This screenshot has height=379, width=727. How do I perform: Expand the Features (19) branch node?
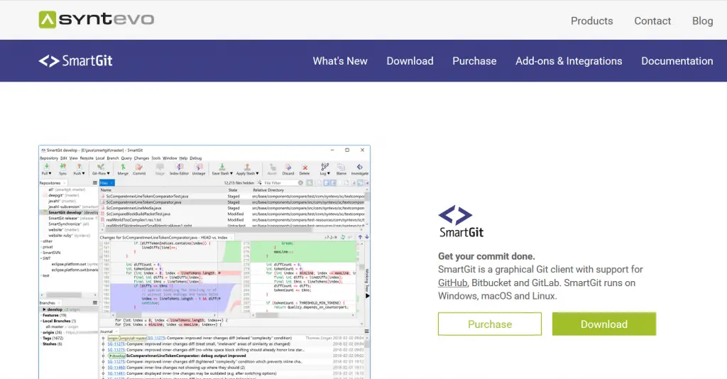40,315
